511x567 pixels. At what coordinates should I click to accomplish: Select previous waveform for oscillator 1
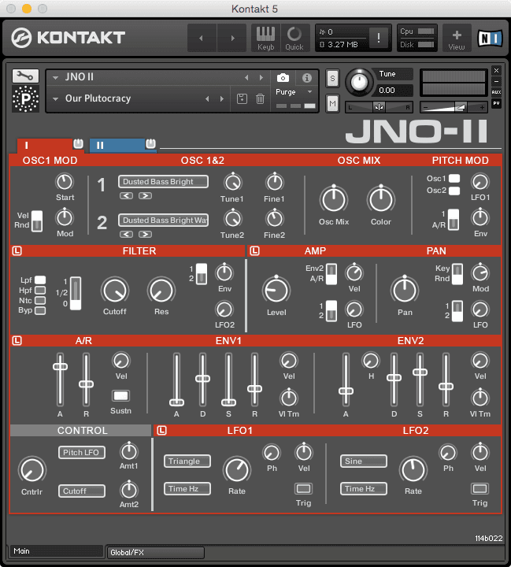coord(126,195)
